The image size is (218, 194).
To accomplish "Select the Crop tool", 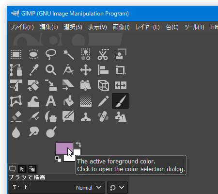I will coord(121,70).
